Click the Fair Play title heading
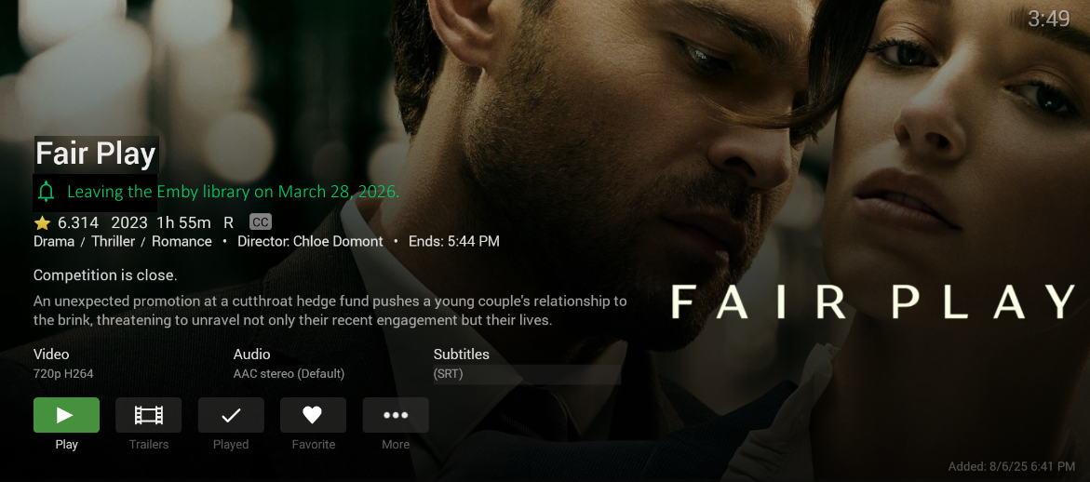1090x482 pixels. coord(95,154)
